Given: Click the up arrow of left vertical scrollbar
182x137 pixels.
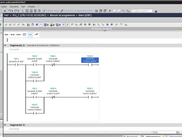Looking at the screenshot, I should (x=1, y=32).
